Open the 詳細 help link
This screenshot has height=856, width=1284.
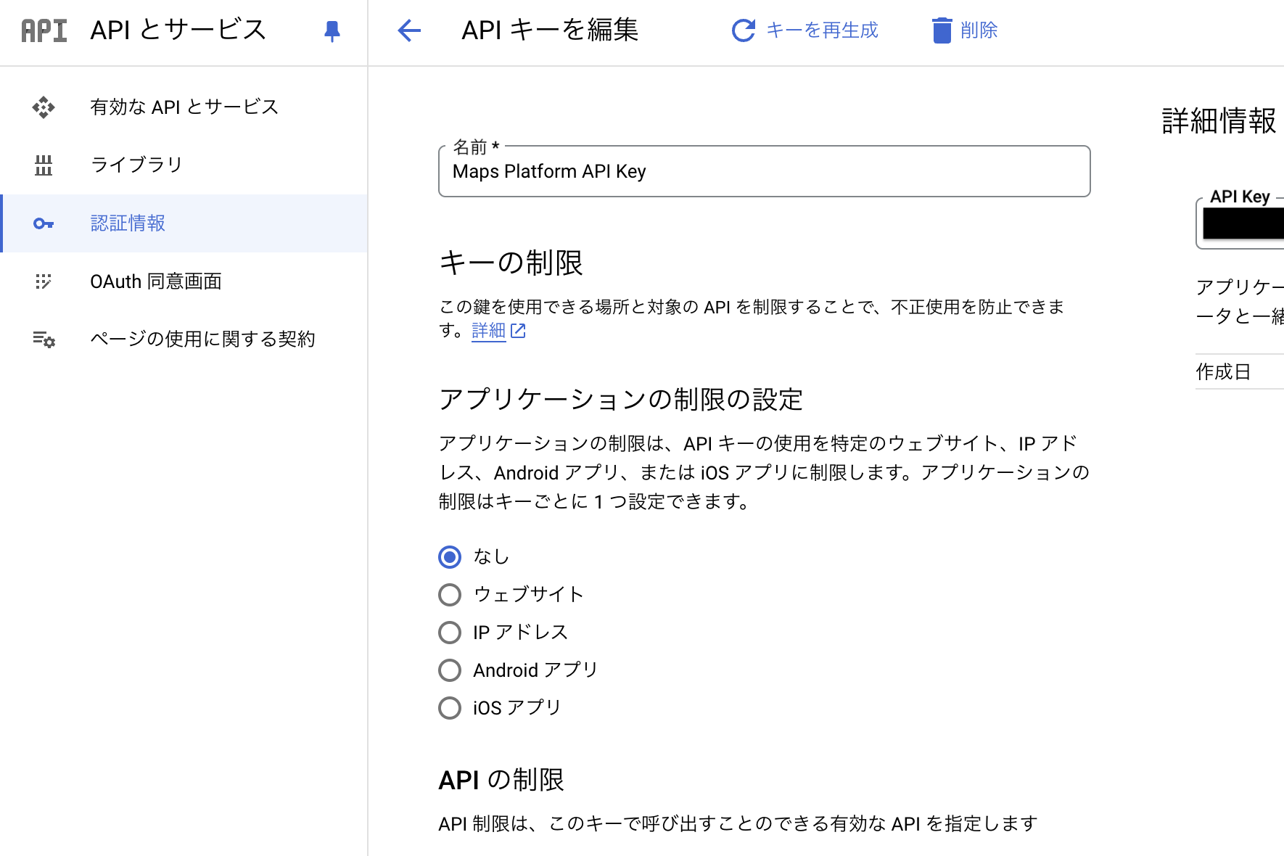click(487, 331)
